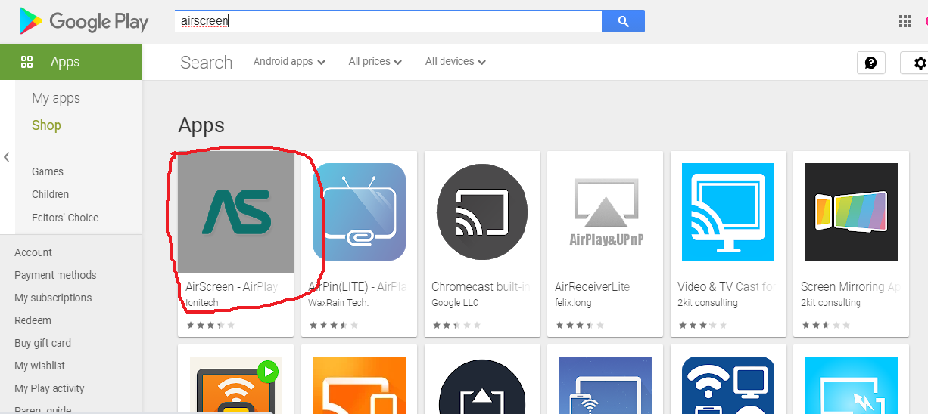928x414 pixels.
Task: Collapse sidebar with the left chevron
Action: [x=7, y=157]
